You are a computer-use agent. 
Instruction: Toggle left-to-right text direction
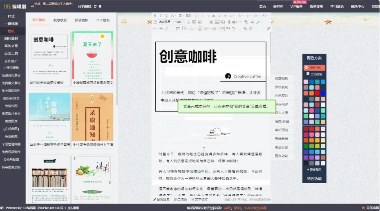point(222,28)
